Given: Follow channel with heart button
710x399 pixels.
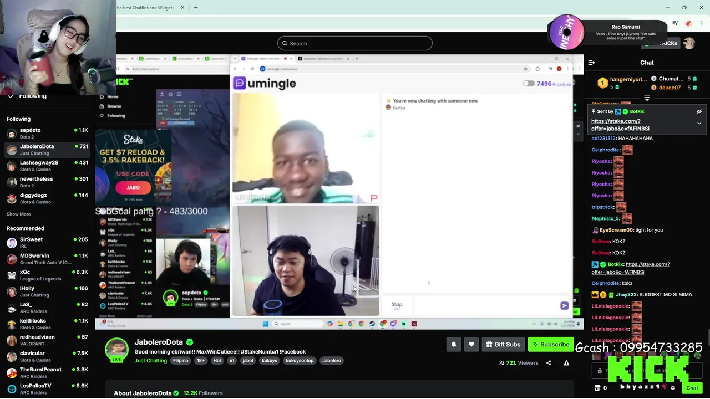Looking at the screenshot, I should pos(471,345).
